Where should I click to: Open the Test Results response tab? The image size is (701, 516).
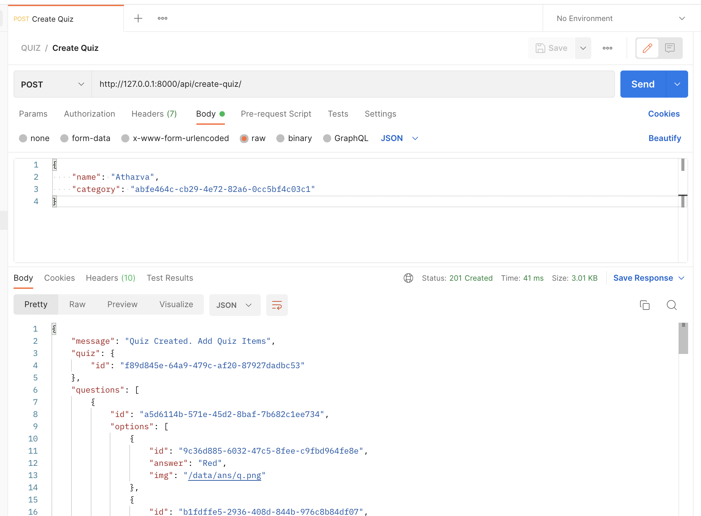click(x=170, y=278)
